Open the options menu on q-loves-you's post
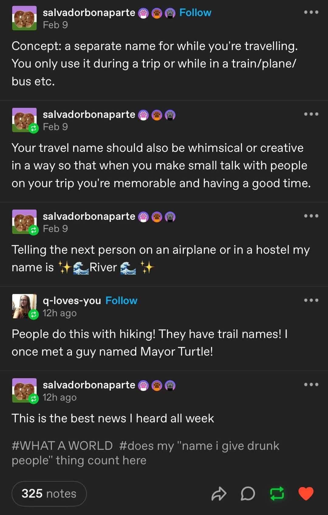Viewport: 328px width, 515px height. (311, 300)
